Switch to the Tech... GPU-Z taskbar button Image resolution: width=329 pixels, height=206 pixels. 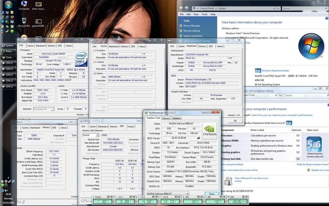(8, 57)
